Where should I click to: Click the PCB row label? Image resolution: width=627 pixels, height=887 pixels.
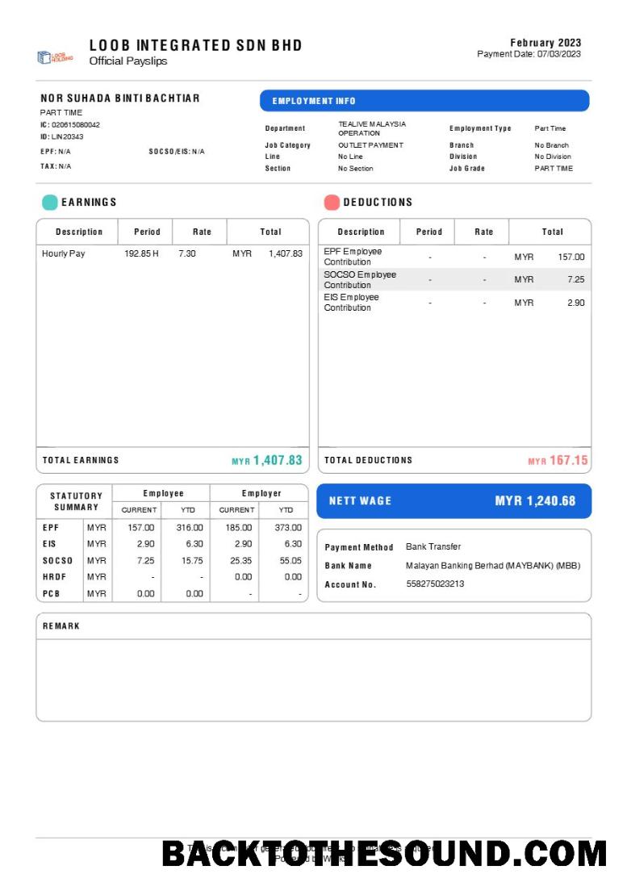51,593
